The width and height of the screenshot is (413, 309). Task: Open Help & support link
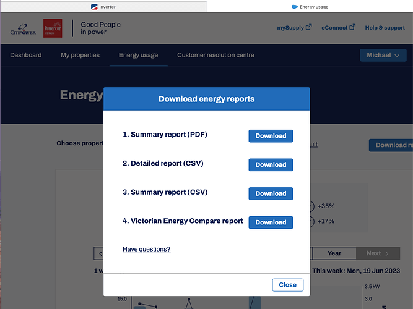click(x=385, y=28)
